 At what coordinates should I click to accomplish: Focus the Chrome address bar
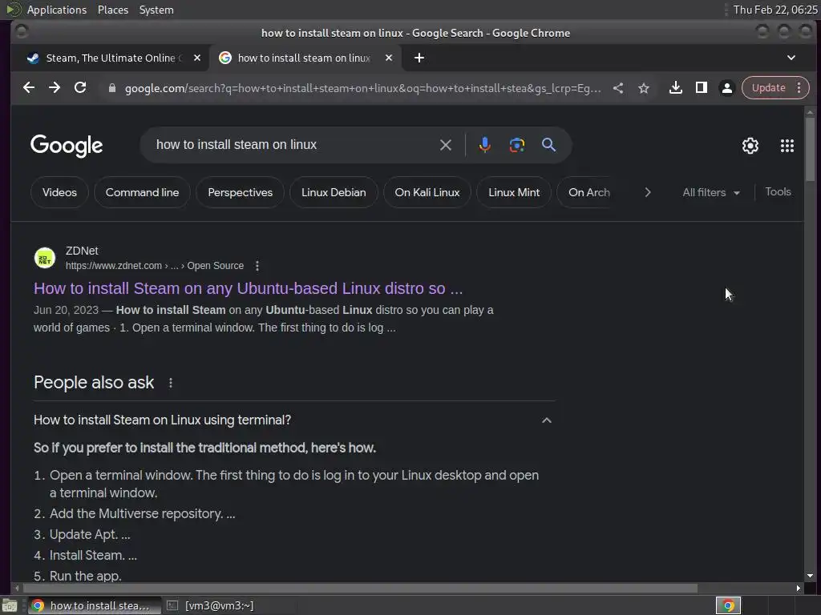click(362, 88)
